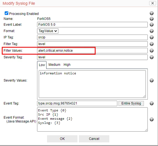This screenshot has width=158, height=146.
Task: Uncheck the Processing Enabled checkbox
Action: click(6, 13)
